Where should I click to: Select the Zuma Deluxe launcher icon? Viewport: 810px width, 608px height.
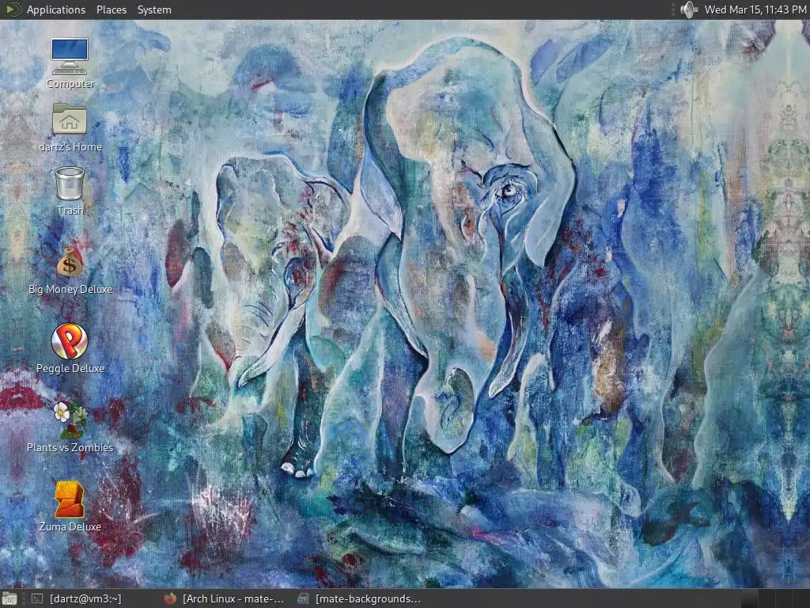(70, 500)
